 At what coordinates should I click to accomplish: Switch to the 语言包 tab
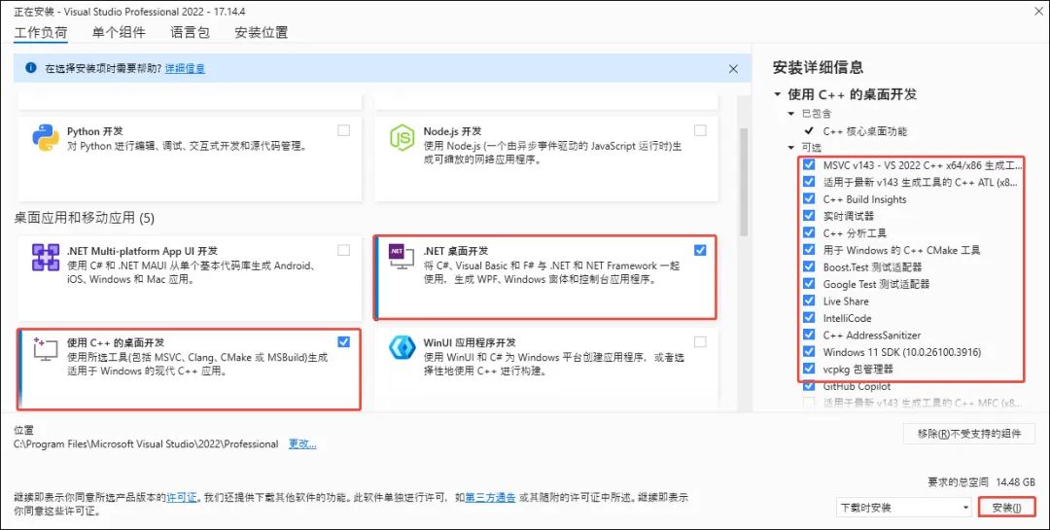coord(191,32)
